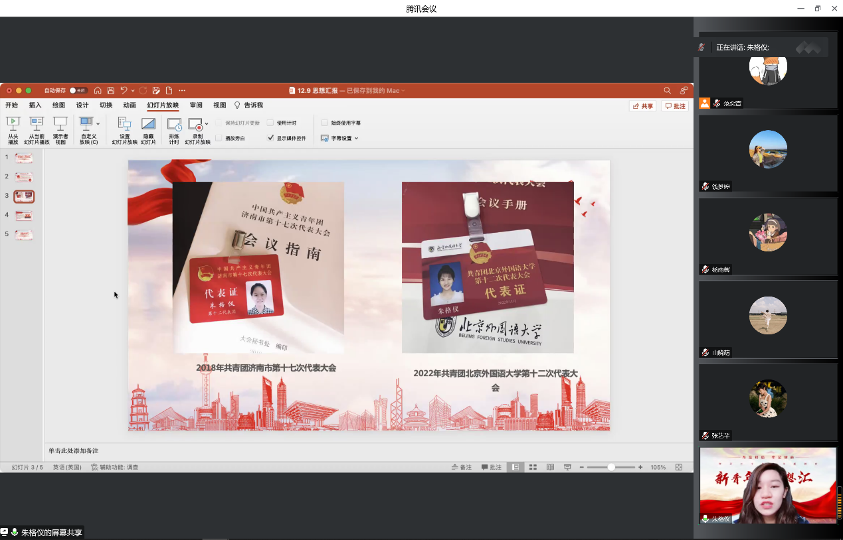Screen dimensions: 843x540
Task: Click 从头播放 (play from start) icon
Action: 13,123
